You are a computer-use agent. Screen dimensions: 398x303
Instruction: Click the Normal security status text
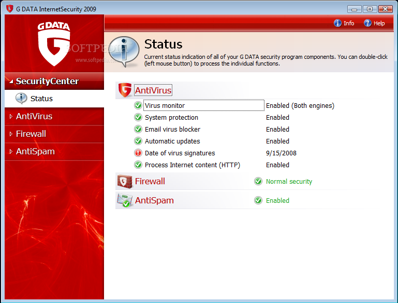289,182
